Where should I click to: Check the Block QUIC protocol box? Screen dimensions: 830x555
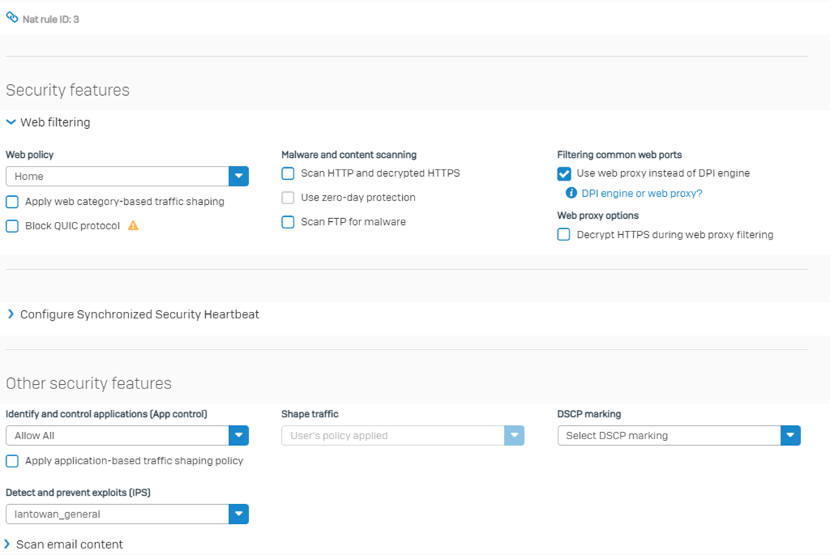(13, 226)
